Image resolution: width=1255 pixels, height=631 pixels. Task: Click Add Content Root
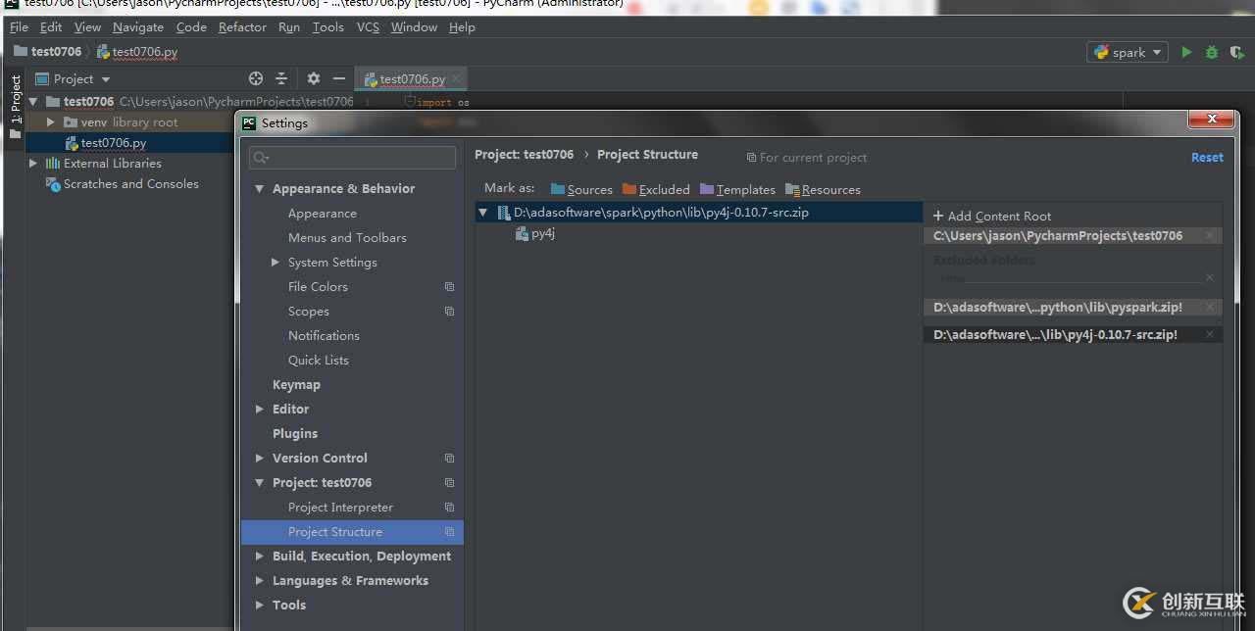tap(991, 217)
